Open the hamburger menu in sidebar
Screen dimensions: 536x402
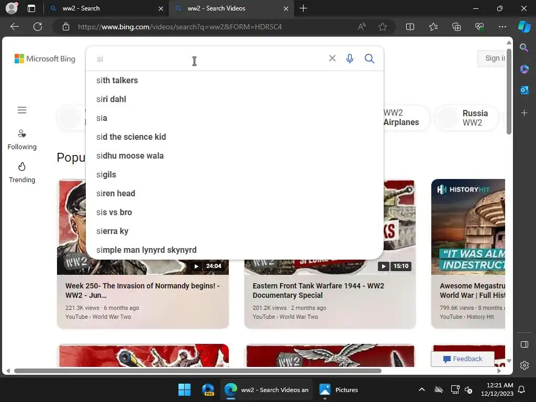(22, 110)
